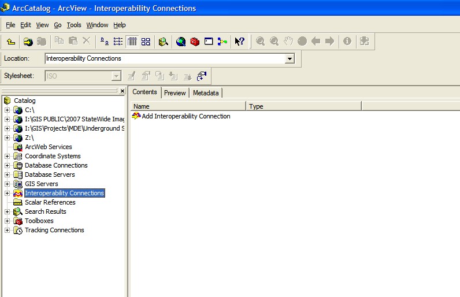Click the Create Thumbnail icon

click(365, 41)
